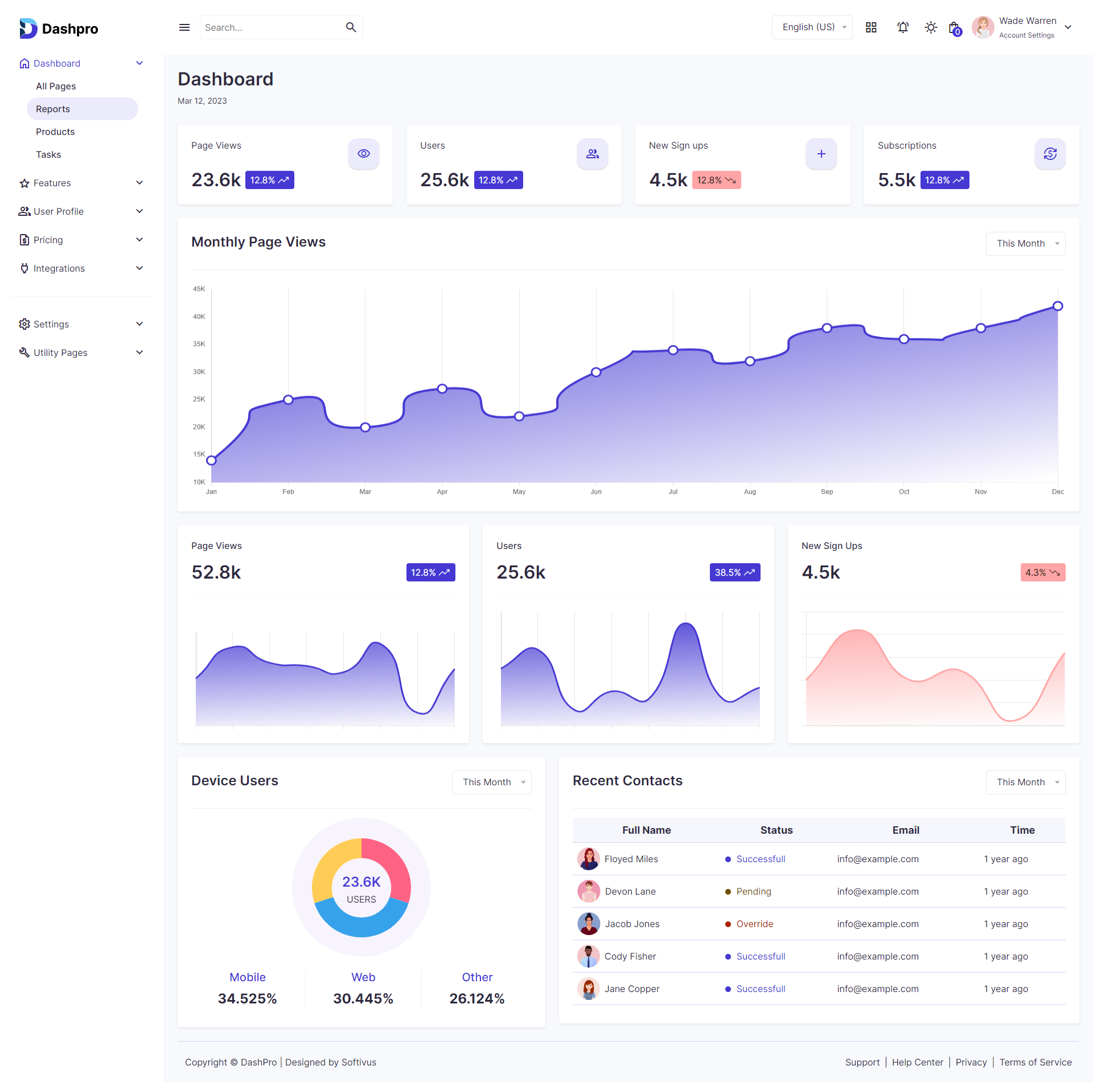Viewport: 1093px width, 1082px height.
Task: Open the notifications bell
Action: (x=903, y=27)
